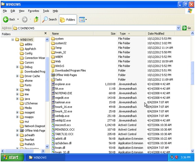
Task: Select the MSWINSCK.OCX file icon
Action: [x=53, y=129]
